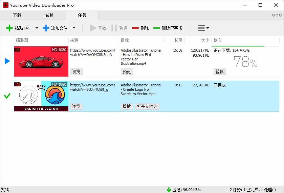Select the 任务 tab

(x=82, y=15)
